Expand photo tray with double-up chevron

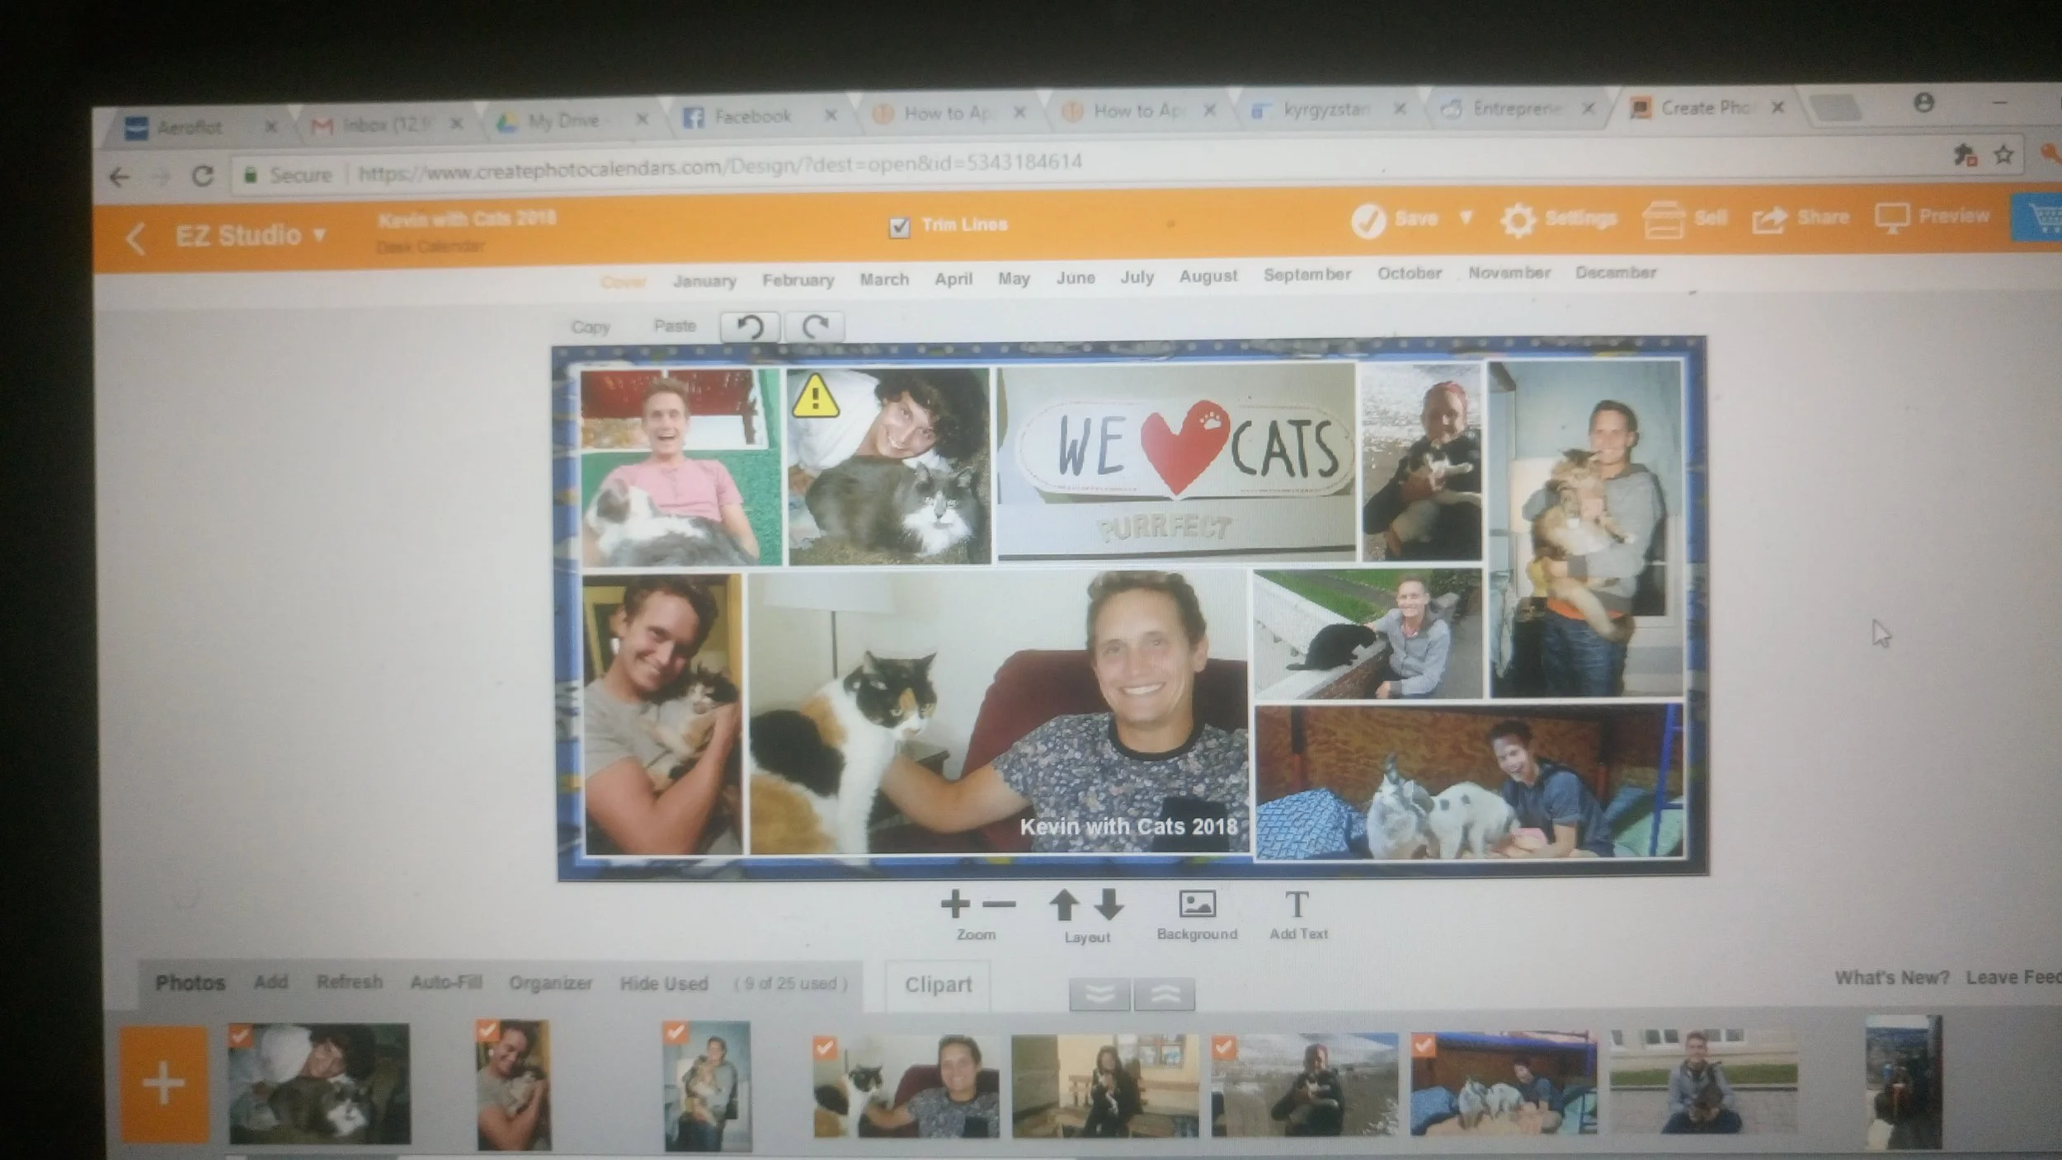tap(1164, 994)
